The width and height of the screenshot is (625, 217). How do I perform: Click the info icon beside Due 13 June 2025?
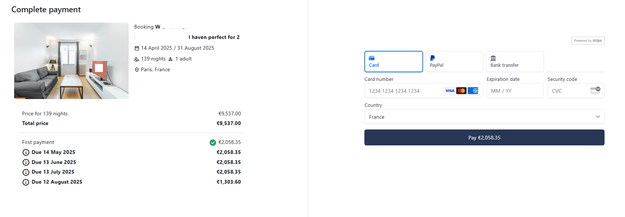point(26,162)
